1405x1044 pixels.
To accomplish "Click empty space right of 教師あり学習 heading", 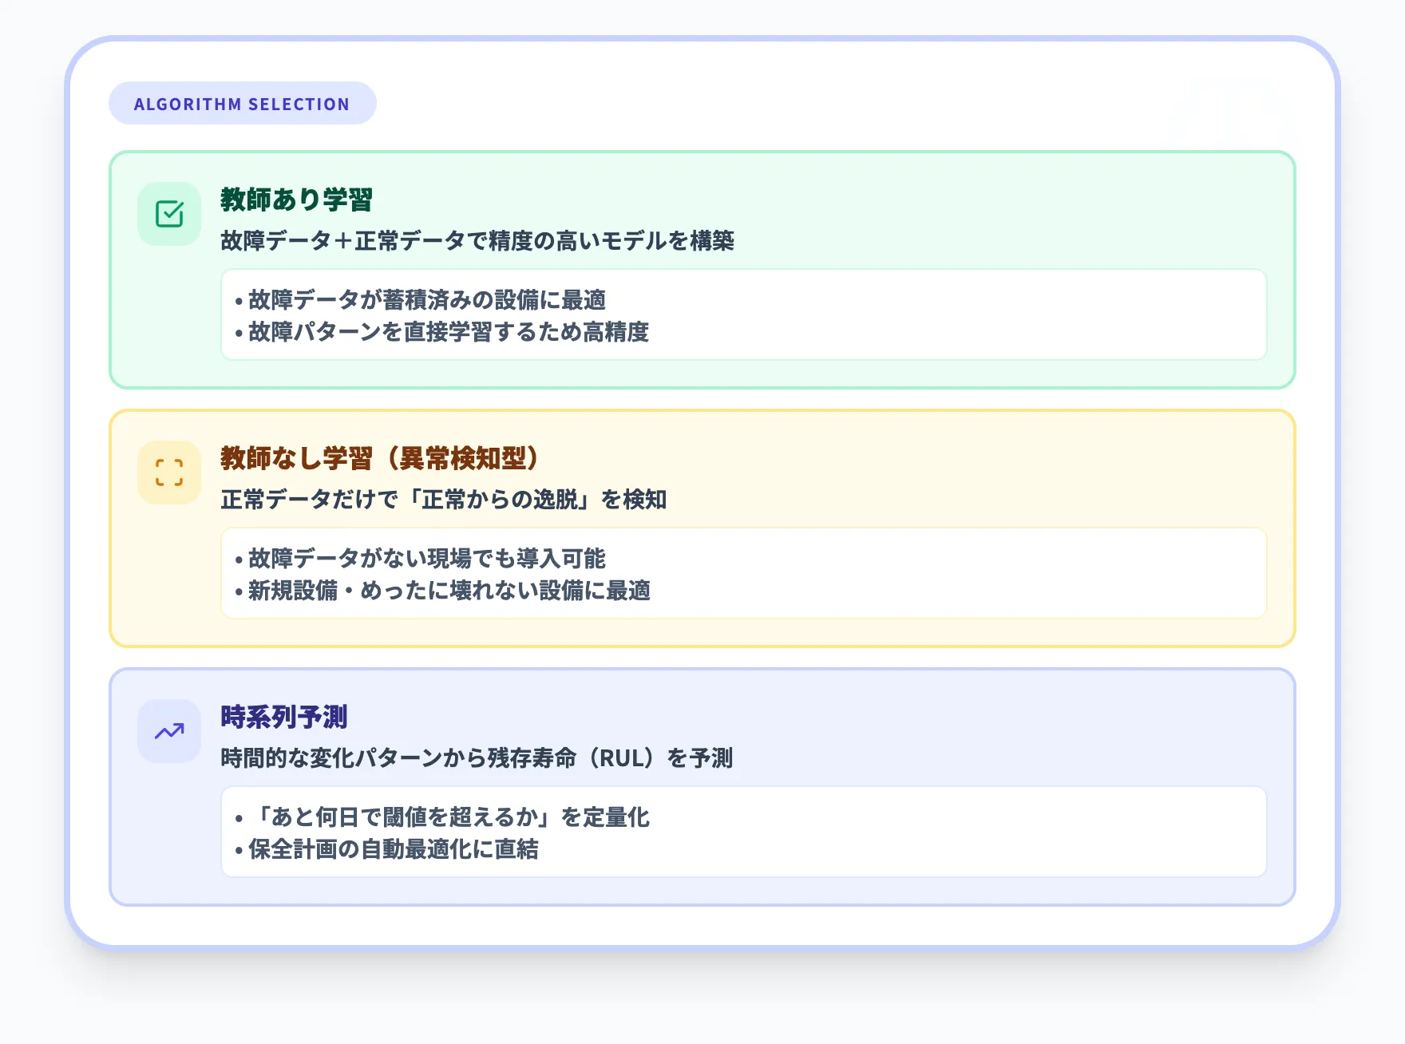I will coord(798,200).
